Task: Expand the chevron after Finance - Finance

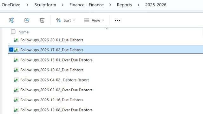Action: 110,5
